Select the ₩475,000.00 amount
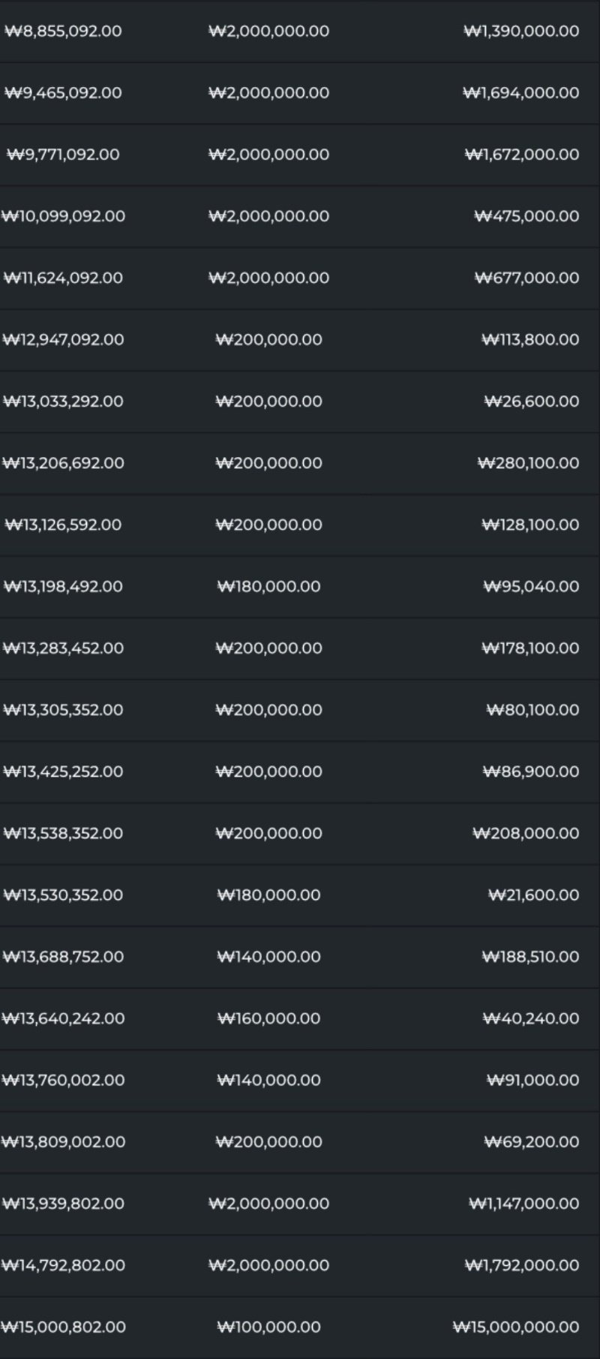This screenshot has height=1359, width=600. (526, 216)
